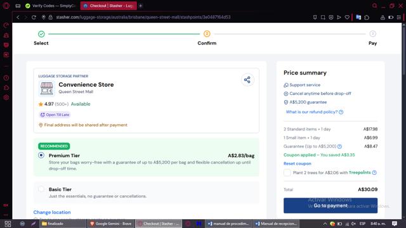Image resolution: width=406 pixels, height=228 pixels.
Task: Open sidebar settings gear icon
Action: [x=6, y=98]
